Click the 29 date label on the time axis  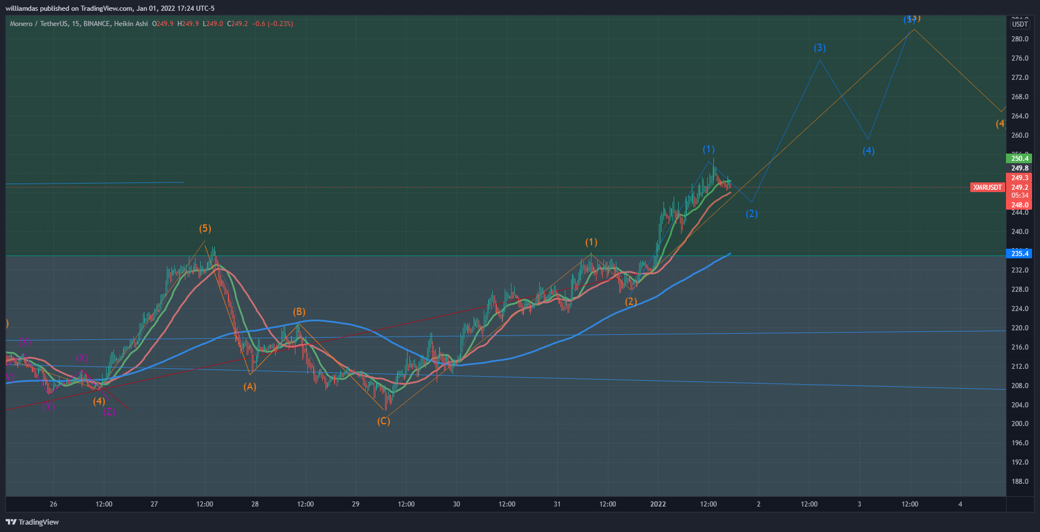(x=356, y=504)
